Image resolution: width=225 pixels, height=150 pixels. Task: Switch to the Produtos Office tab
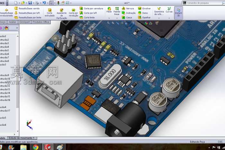(41, 22)
